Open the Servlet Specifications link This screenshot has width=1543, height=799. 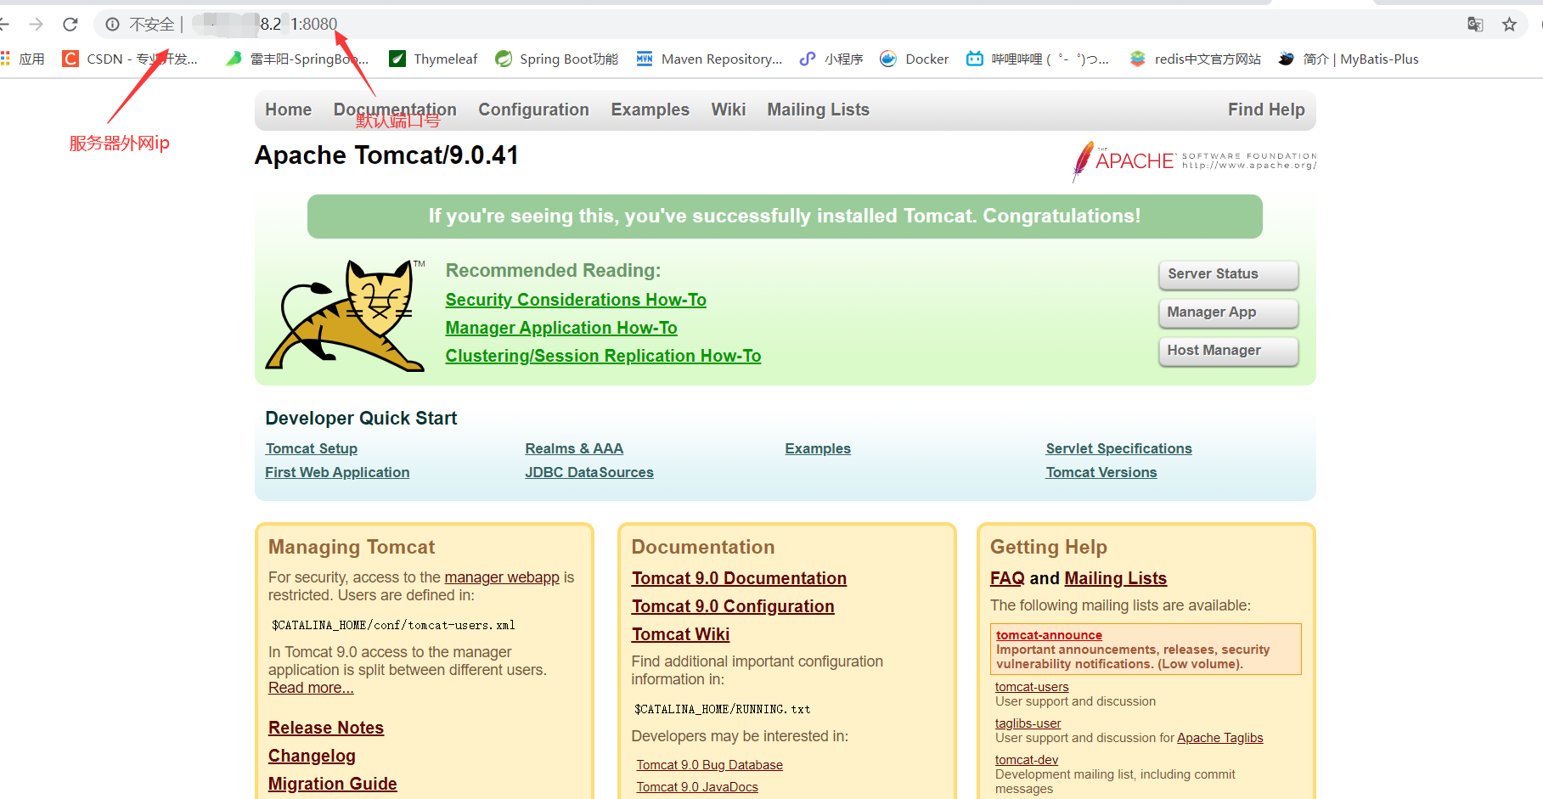pyautogui.click(x=1118, y=448)
